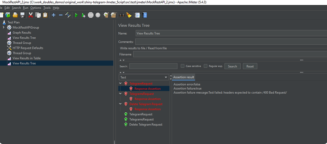Click red error shield beside failed TelegramsRequest

126,94
